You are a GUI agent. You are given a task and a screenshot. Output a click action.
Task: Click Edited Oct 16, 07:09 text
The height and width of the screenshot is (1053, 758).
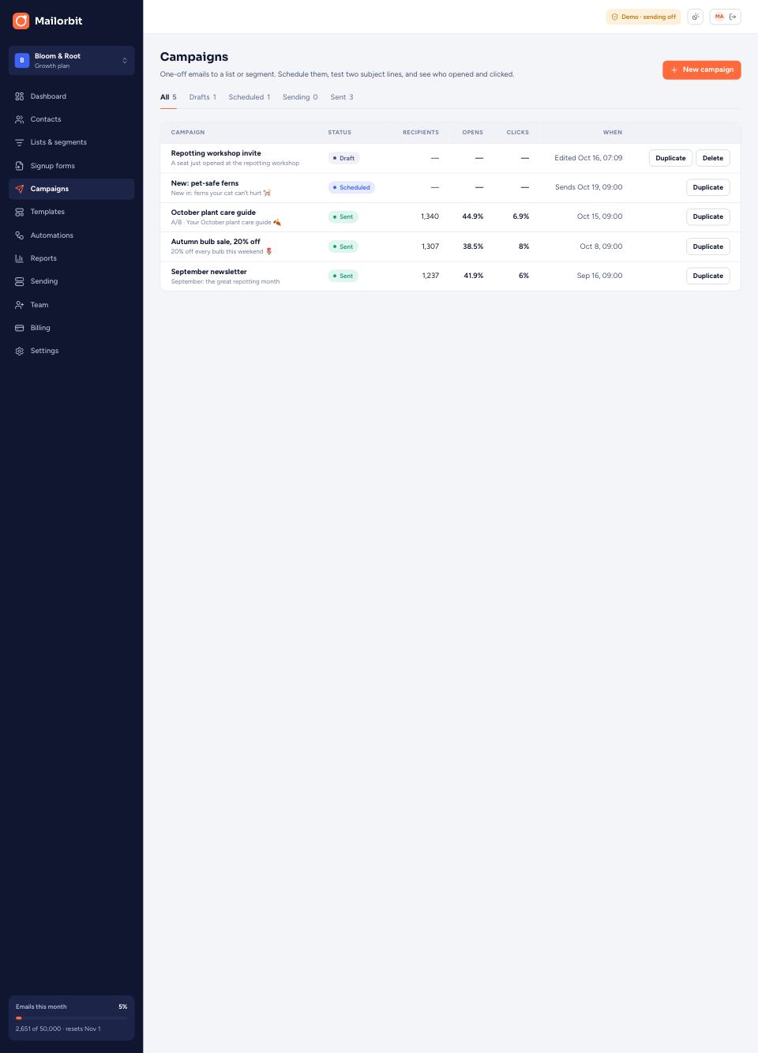point(588,158)
